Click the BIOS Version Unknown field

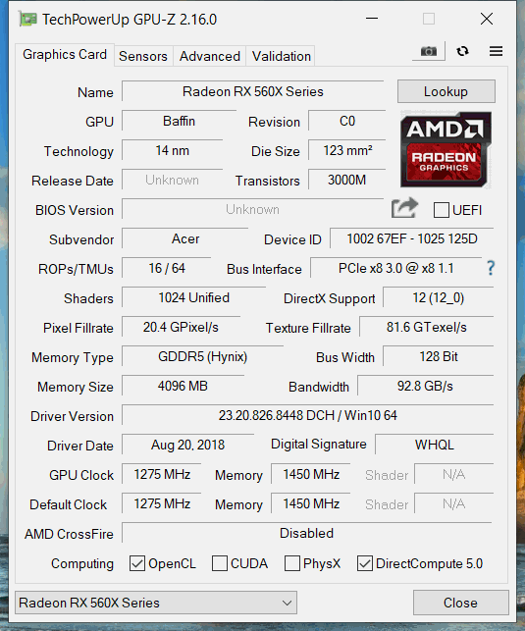253,209
